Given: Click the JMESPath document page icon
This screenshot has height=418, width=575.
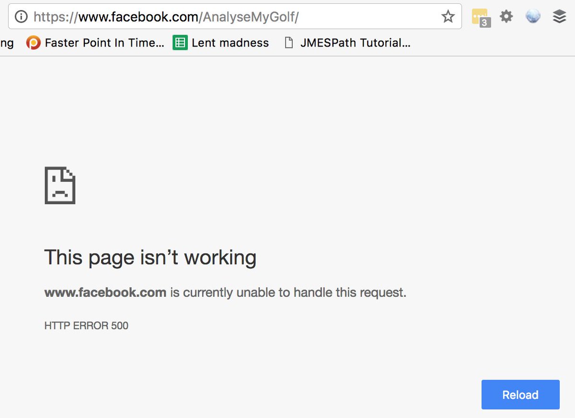Looking at the screenshot, I should tap(288, 43).
